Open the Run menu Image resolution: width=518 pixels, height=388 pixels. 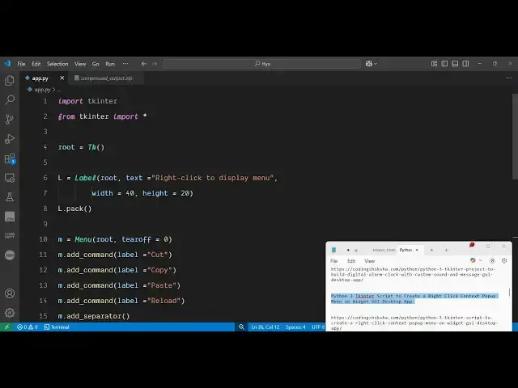110,64
